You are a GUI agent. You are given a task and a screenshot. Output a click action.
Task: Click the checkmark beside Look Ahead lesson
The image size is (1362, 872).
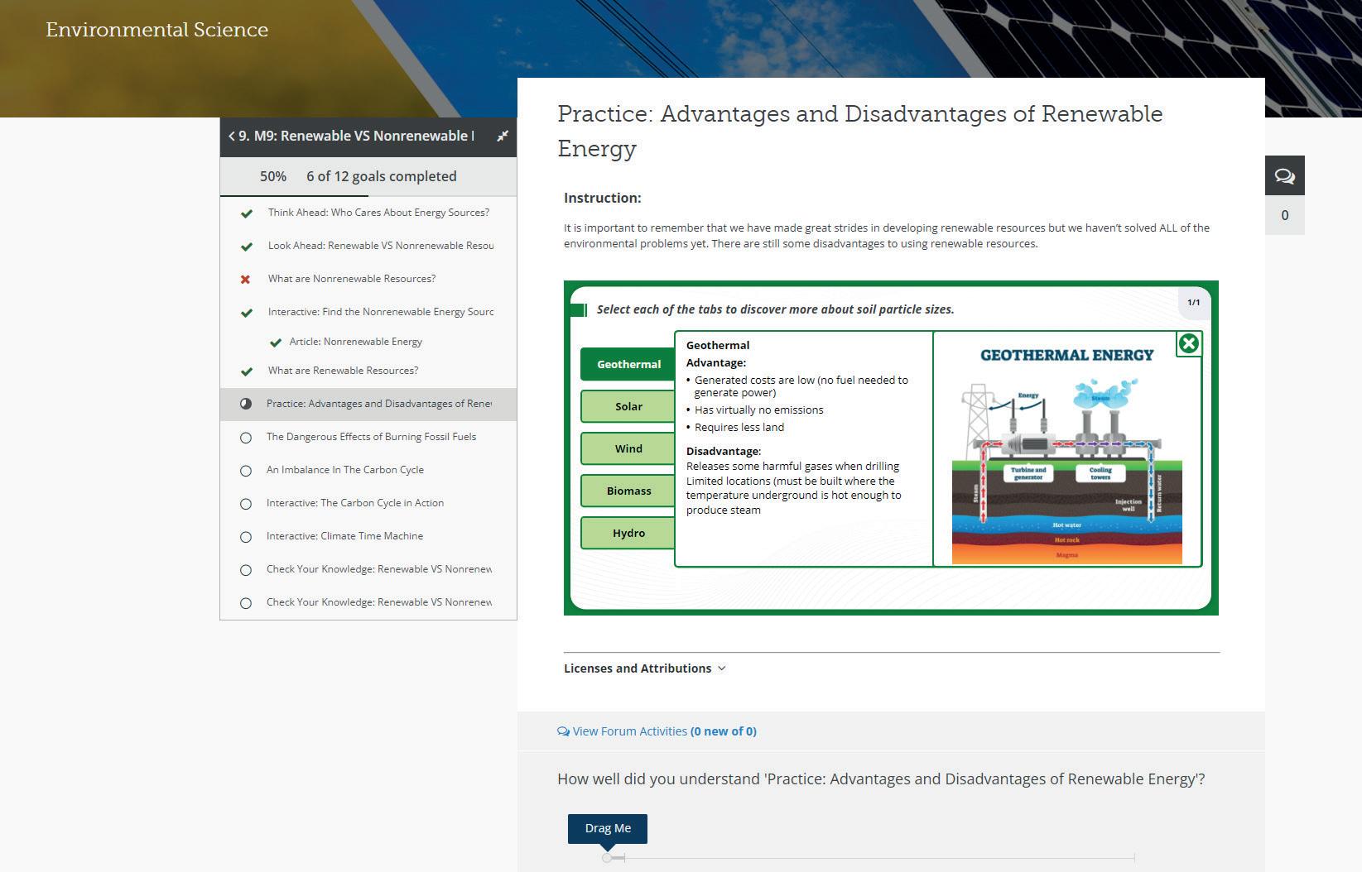pyautogui.click(x=246, y=247)
